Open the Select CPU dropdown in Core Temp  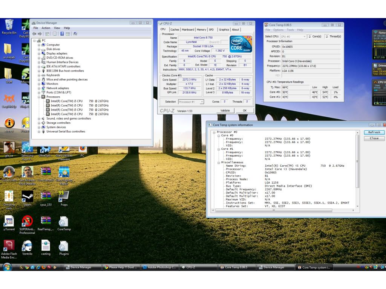tap(304, 37)
